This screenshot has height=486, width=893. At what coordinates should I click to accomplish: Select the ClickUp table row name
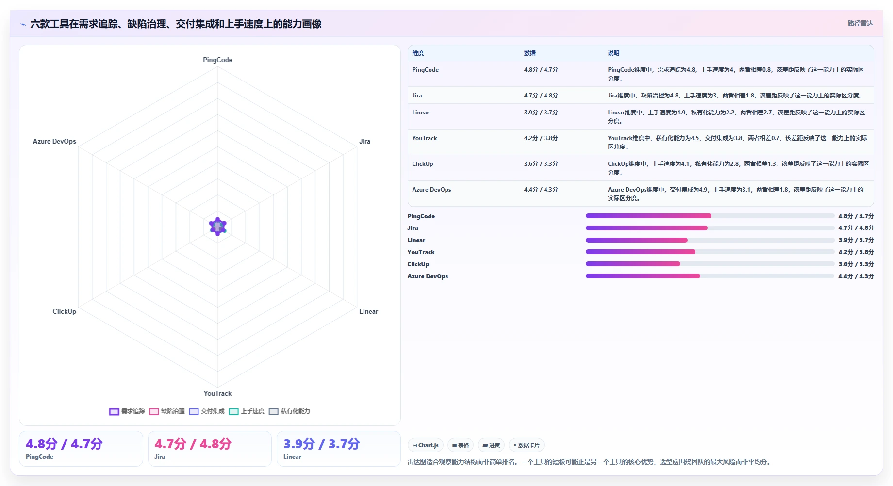tap(422, 164)
